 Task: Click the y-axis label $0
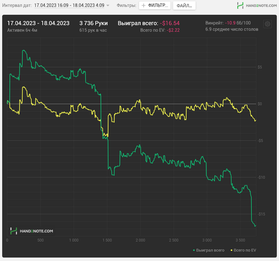(x=260, y=104)
